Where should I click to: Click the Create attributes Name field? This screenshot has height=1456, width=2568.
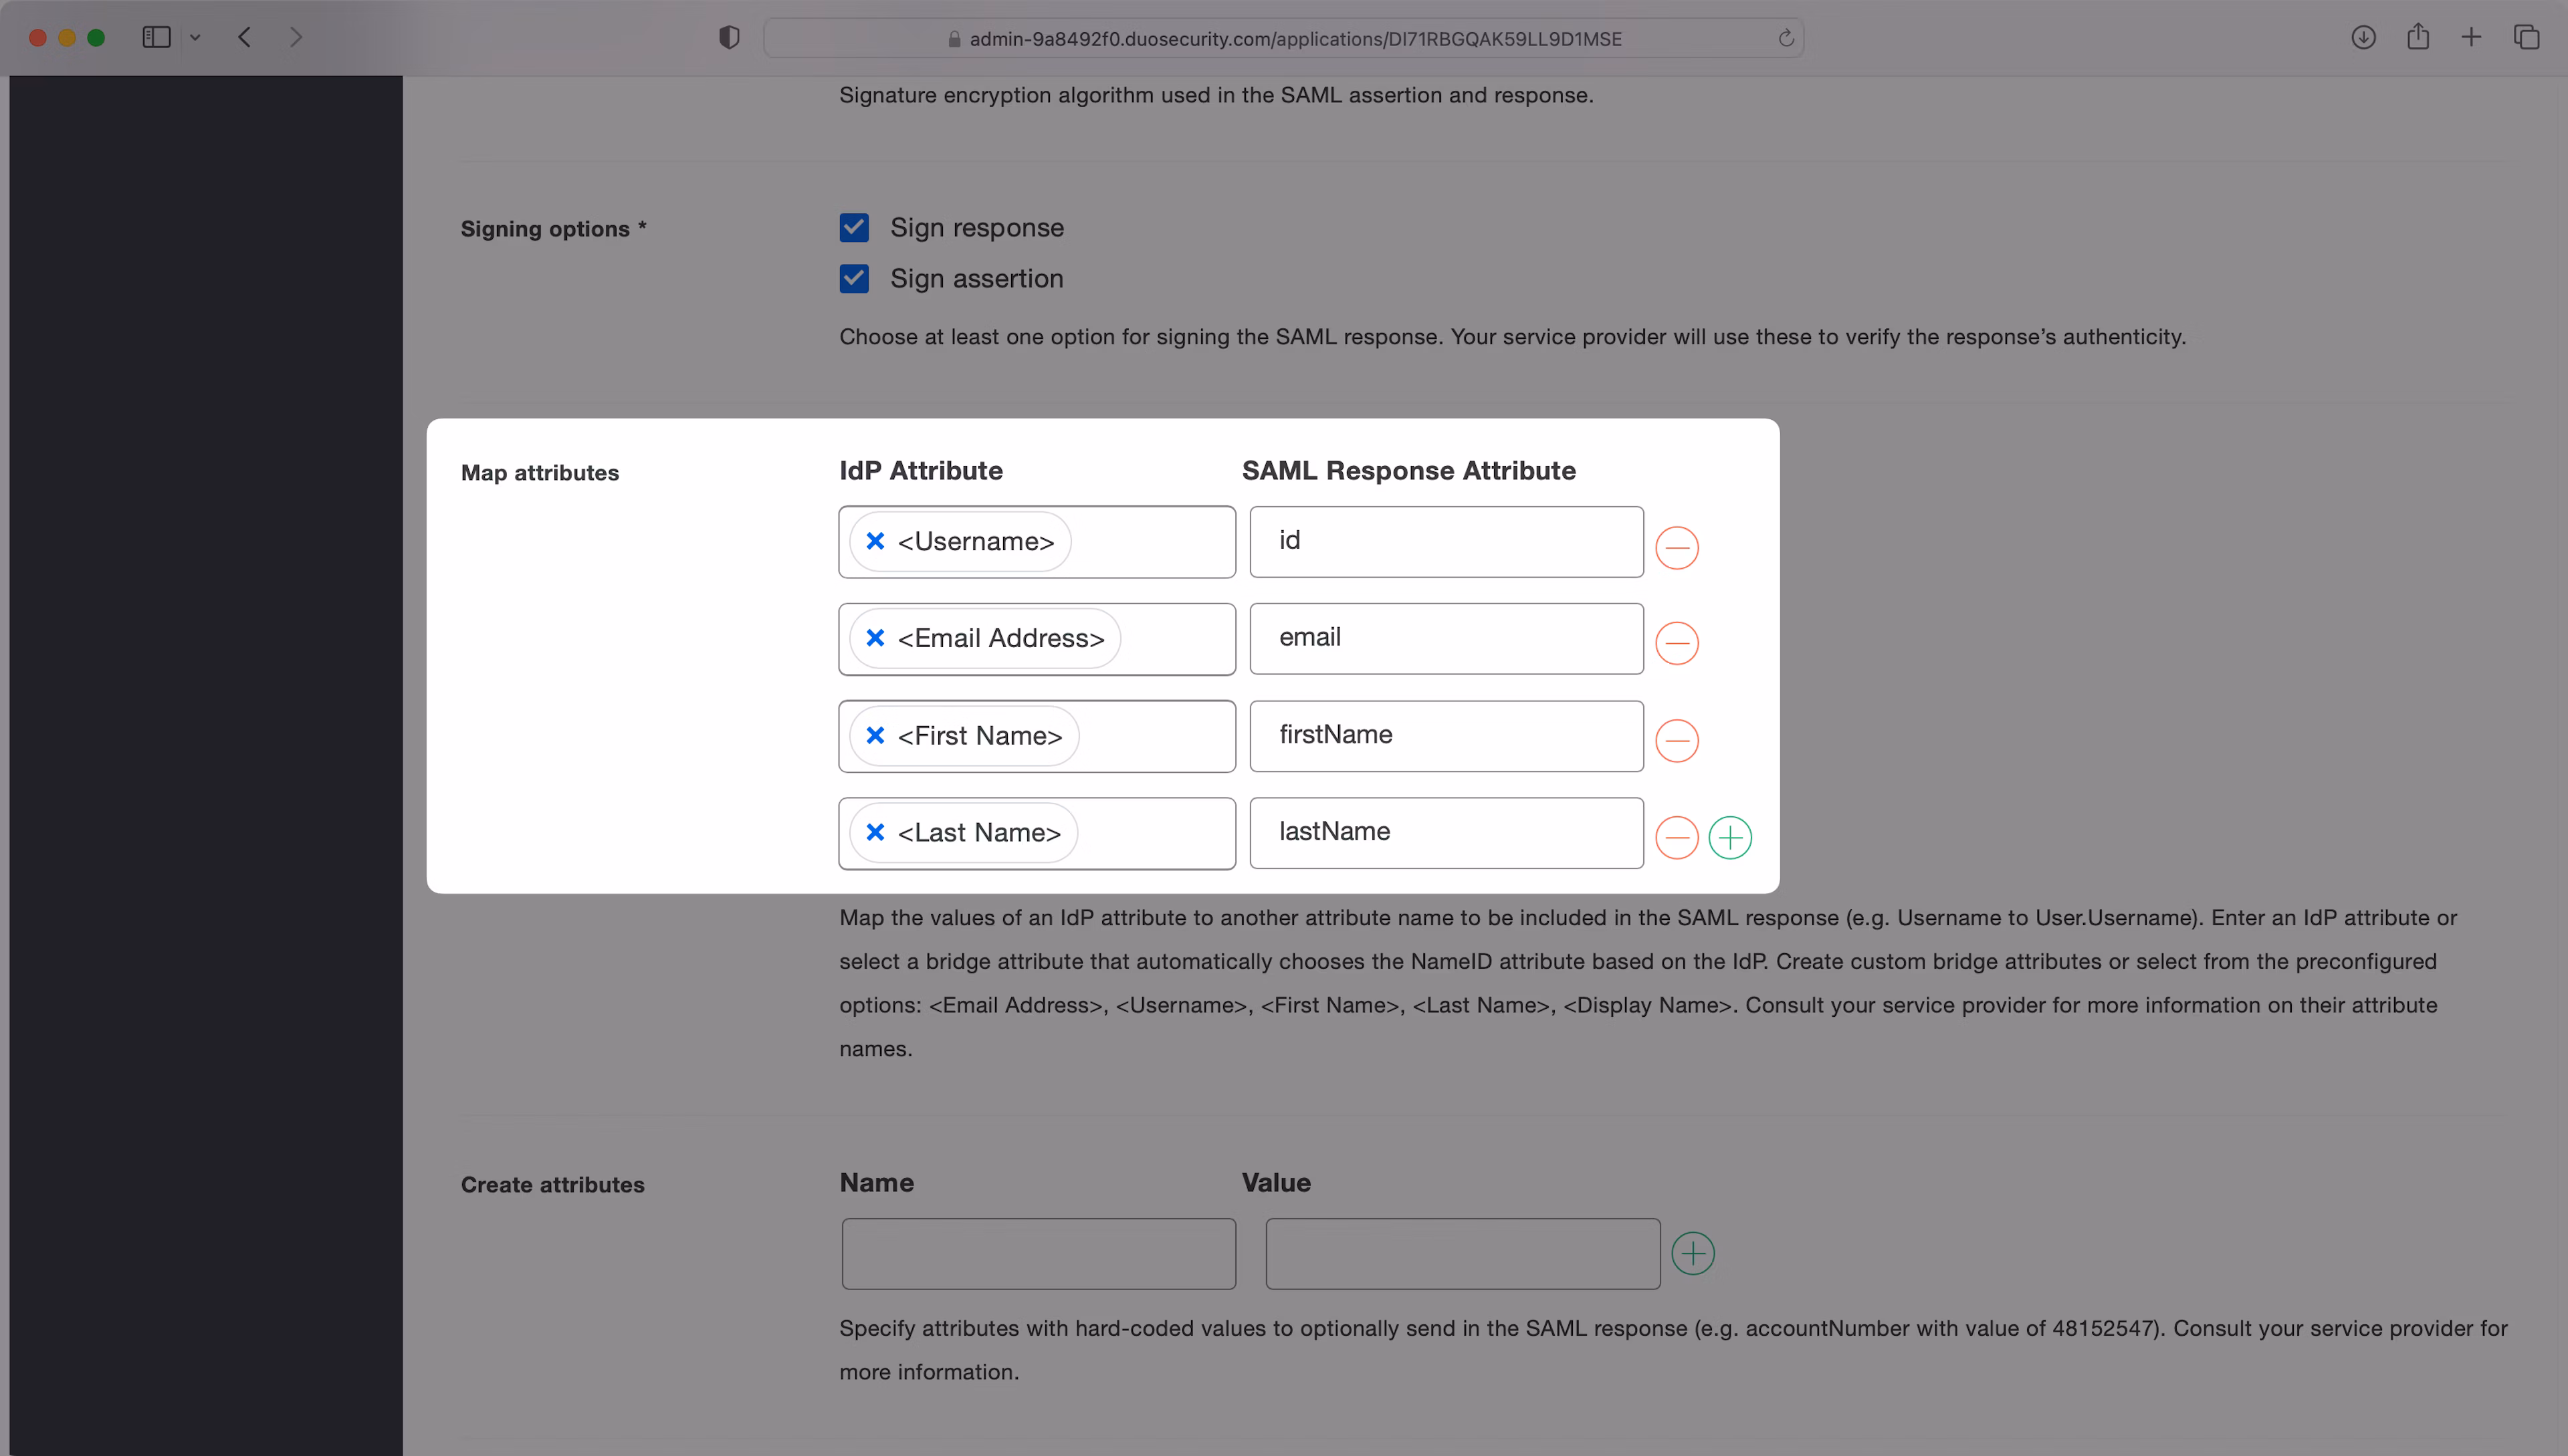(1039, 1253)
